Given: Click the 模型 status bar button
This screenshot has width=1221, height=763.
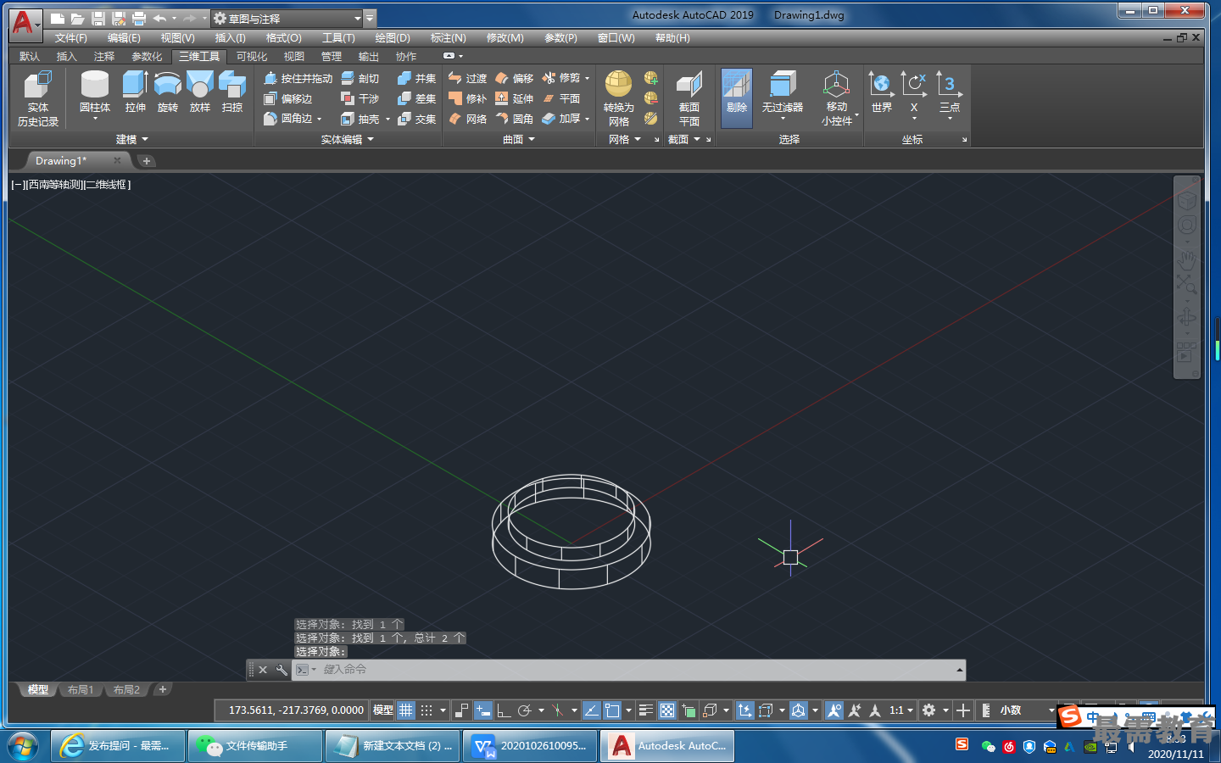Looking at the screenshot, I should coord(383,710).
